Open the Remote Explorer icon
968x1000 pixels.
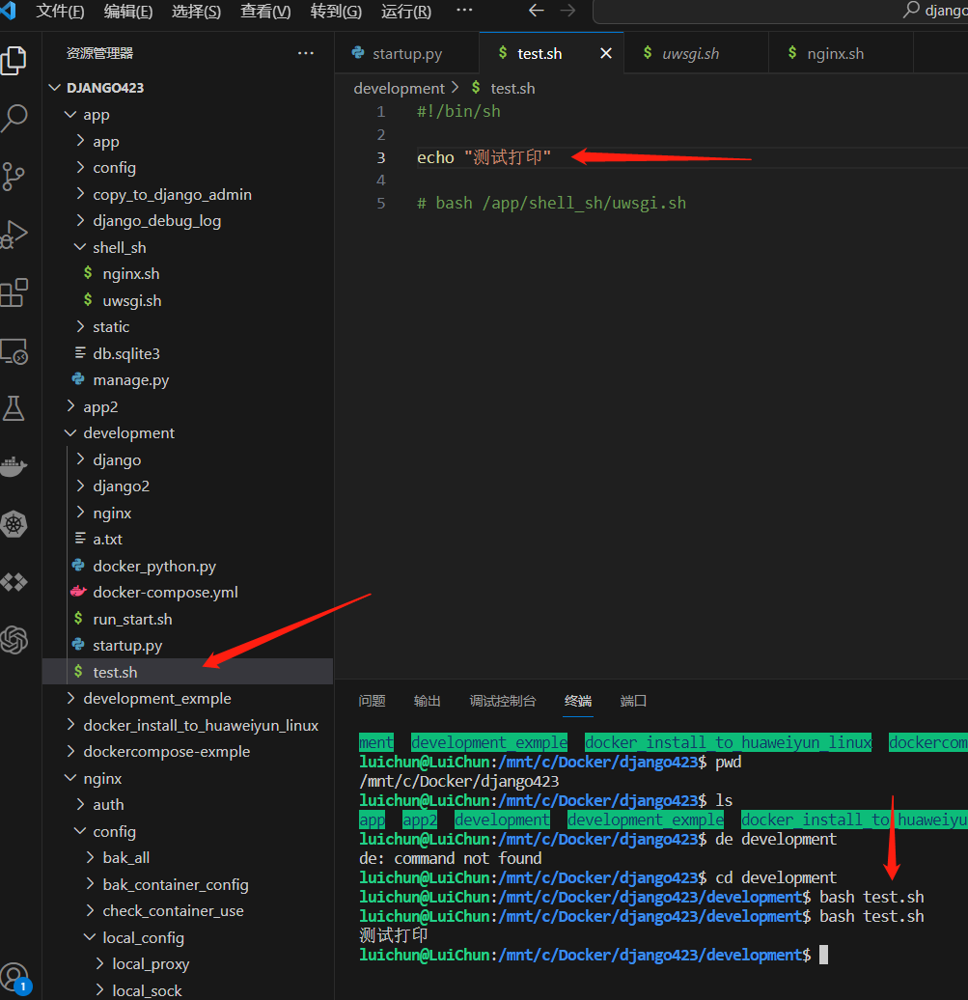[14, 351]
